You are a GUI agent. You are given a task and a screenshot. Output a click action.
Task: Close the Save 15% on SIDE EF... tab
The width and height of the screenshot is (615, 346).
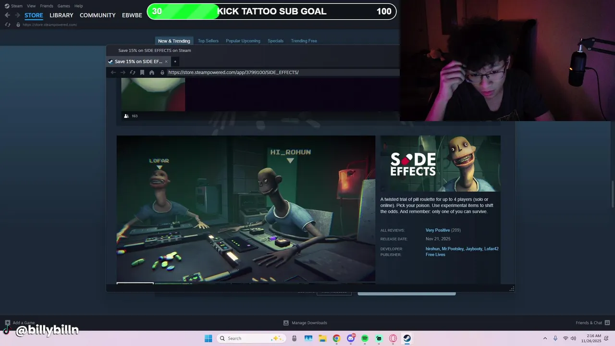tap(166, 62)
